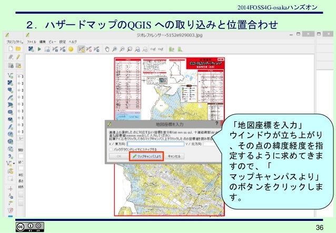
Task: Click Add Delimited Text Layer comma icon
Action: (x=11, y=156)
